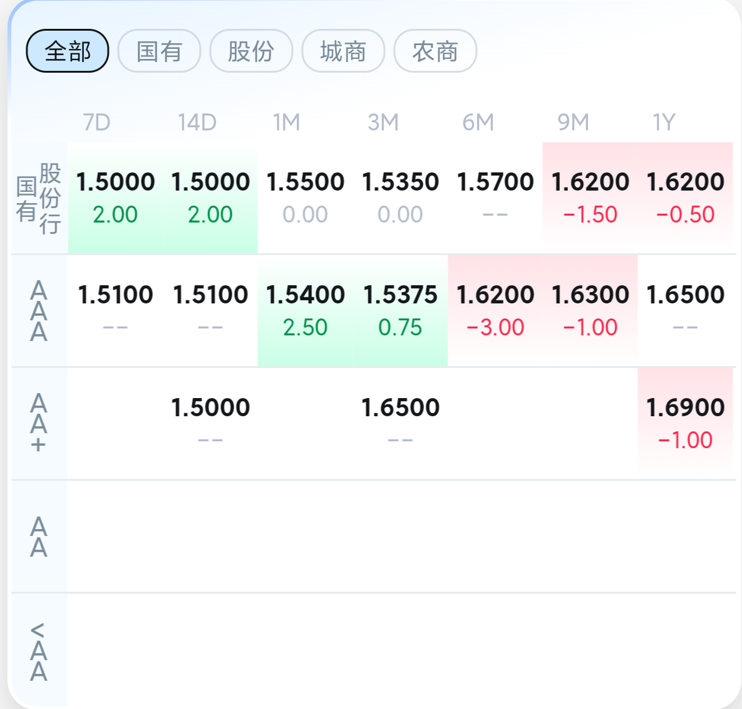Open AA+ 1Y rate 1.6900 cell
The width and height of the screenshot is (742, 709).
tap(685, 423)
